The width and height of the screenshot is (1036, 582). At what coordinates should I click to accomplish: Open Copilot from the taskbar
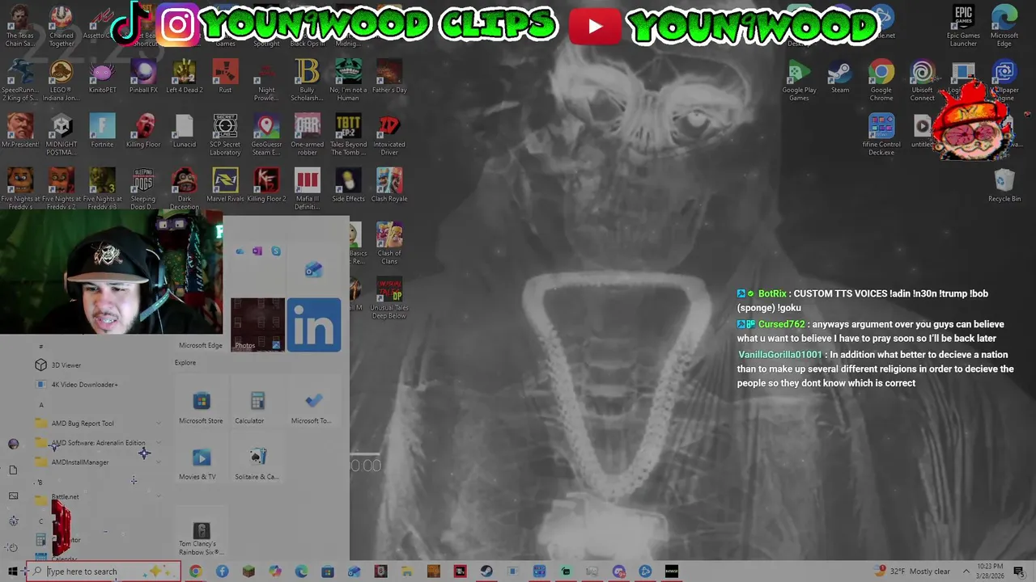click(275, 571)
